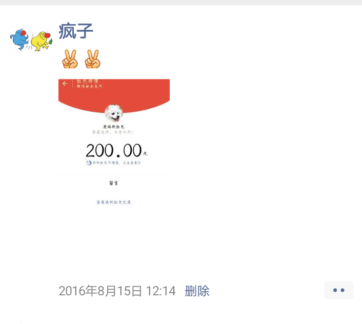Select the 留言 message label

[114, 183]
